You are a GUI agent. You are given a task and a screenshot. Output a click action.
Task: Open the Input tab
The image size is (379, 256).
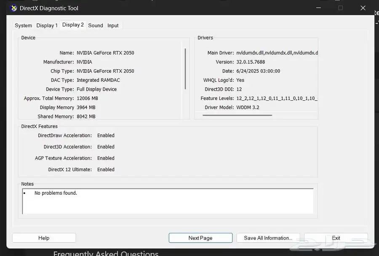tap(113, 26)
